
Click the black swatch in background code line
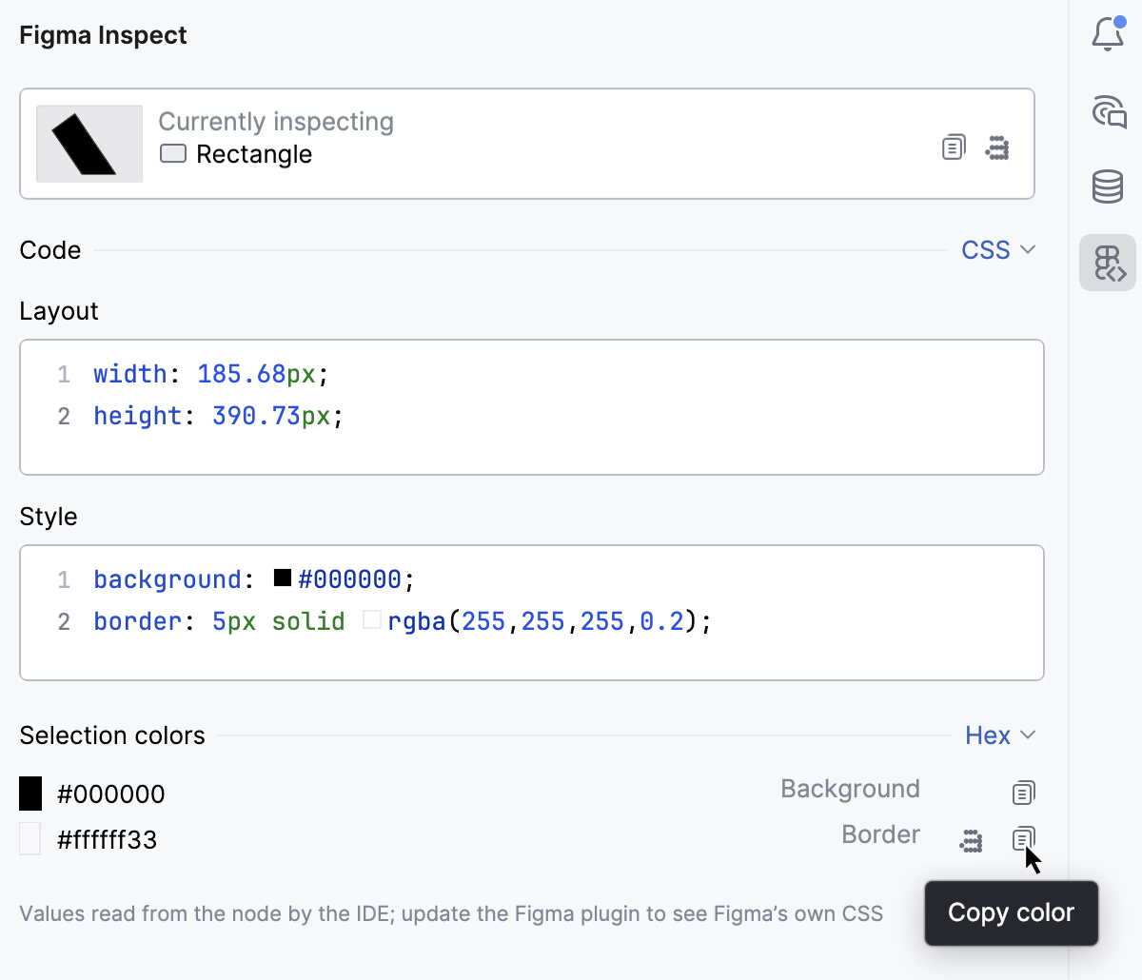pos(283,578)
